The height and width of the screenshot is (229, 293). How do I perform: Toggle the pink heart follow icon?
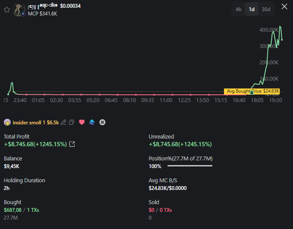coord(82,122)
